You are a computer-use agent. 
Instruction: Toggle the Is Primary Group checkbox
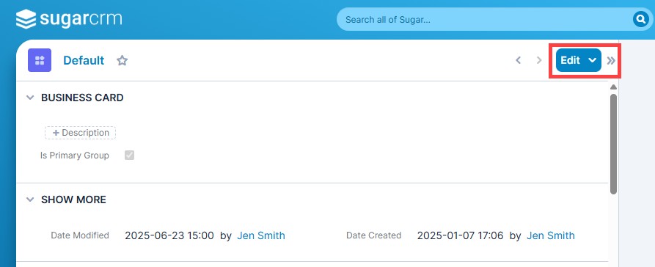tap(130, 156)
